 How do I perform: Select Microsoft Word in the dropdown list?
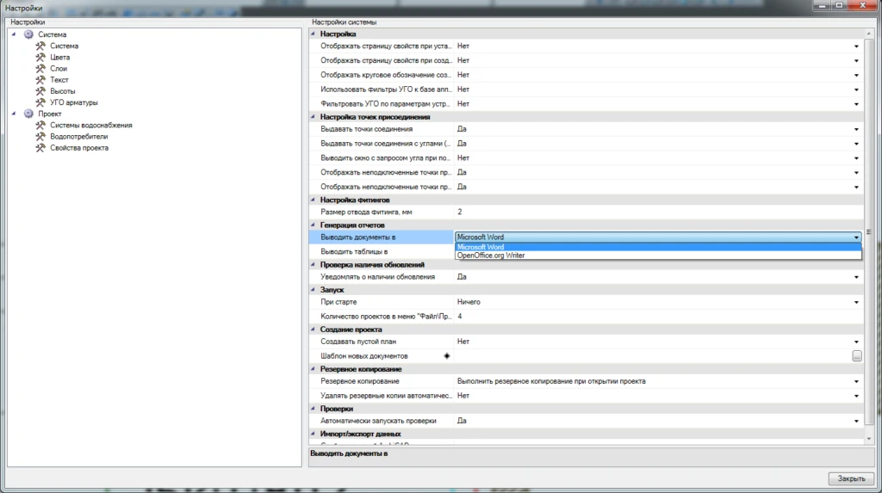(x=481, y=247)
